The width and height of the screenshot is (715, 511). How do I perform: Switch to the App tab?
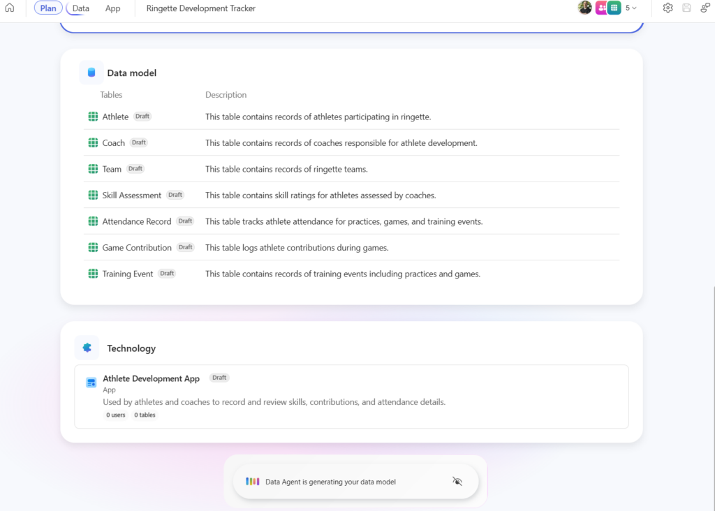[x=112, y=8]
